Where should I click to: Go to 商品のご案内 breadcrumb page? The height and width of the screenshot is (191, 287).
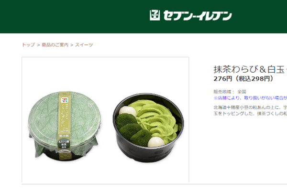(55, 45)
